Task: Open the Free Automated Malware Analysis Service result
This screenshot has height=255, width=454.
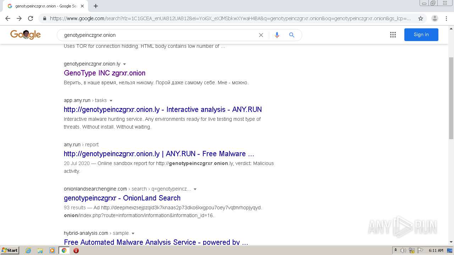Action: click(156, 242)
